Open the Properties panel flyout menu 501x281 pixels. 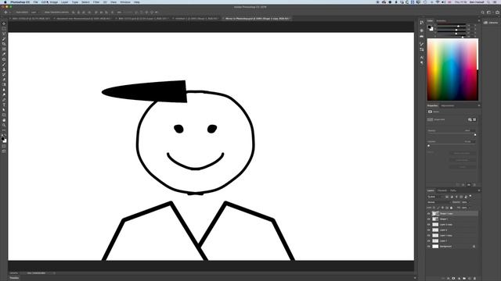[x=478, y=105]
